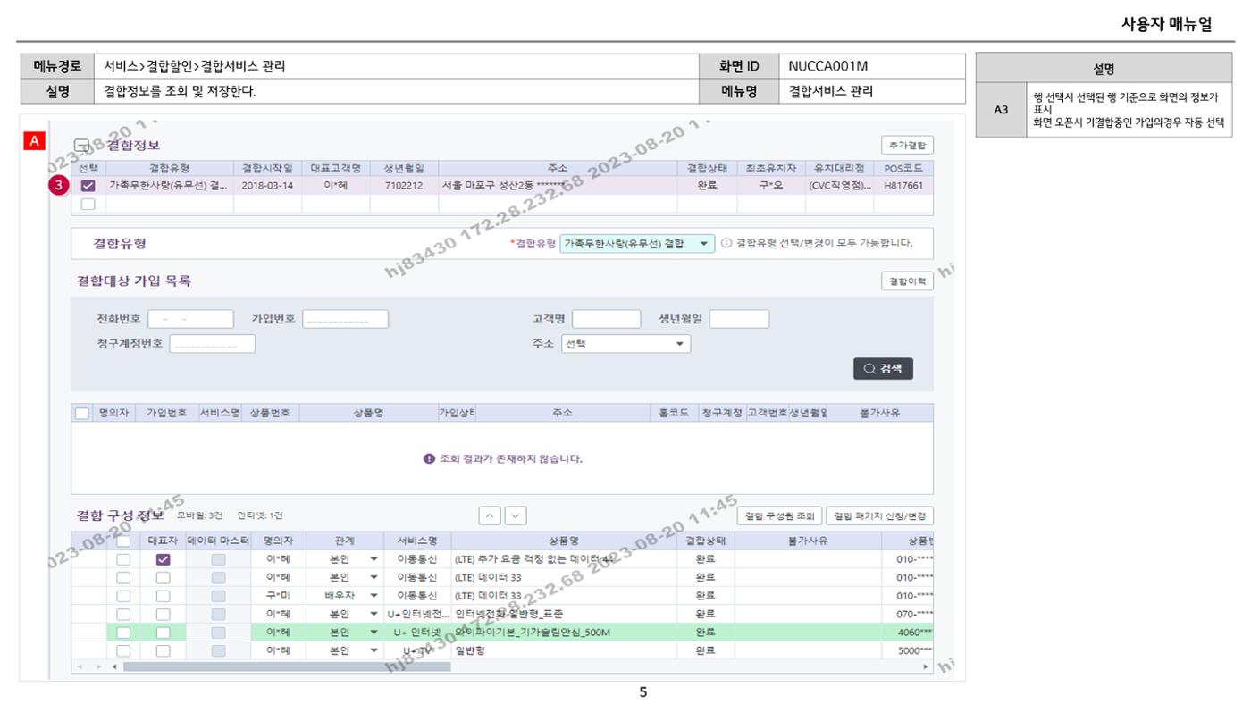The image size is (1251, 704).
Task: Click the 고객명 input field
Action: click(606, 319)
